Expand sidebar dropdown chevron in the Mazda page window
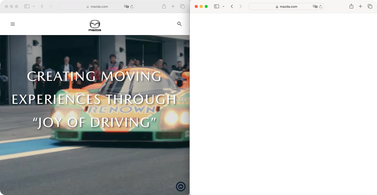377x195 pixels. [x=34, y=6]
